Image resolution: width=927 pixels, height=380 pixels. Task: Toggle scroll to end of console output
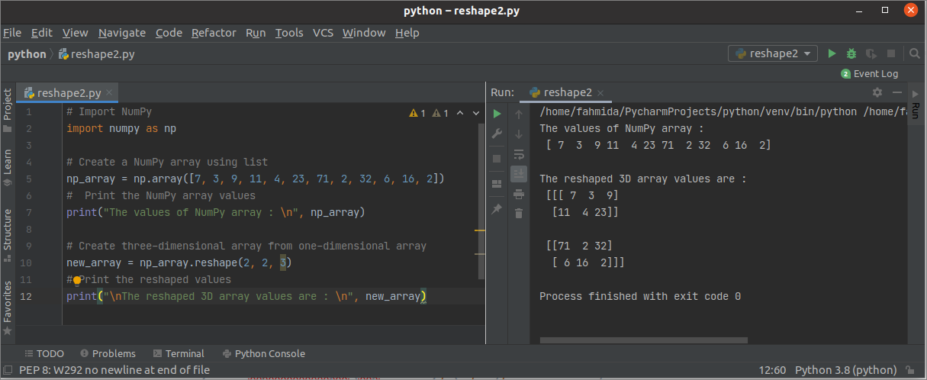[519, 174]
